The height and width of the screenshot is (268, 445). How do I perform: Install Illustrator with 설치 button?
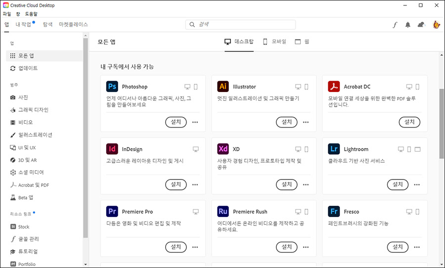click(287, 122)
